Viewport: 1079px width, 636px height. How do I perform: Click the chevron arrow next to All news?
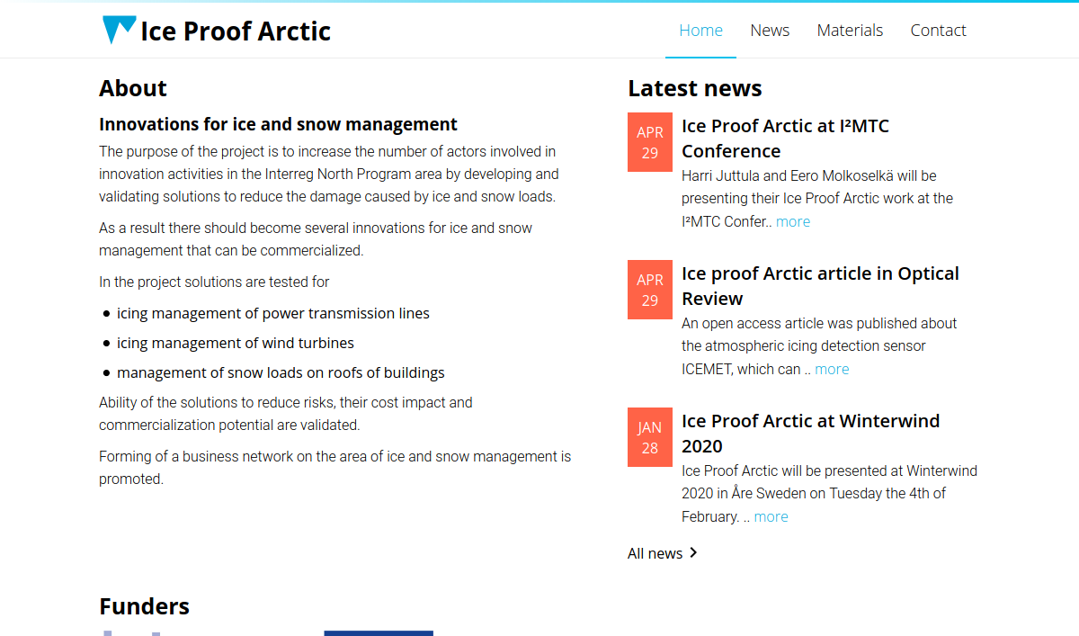[x=692, y=552]
